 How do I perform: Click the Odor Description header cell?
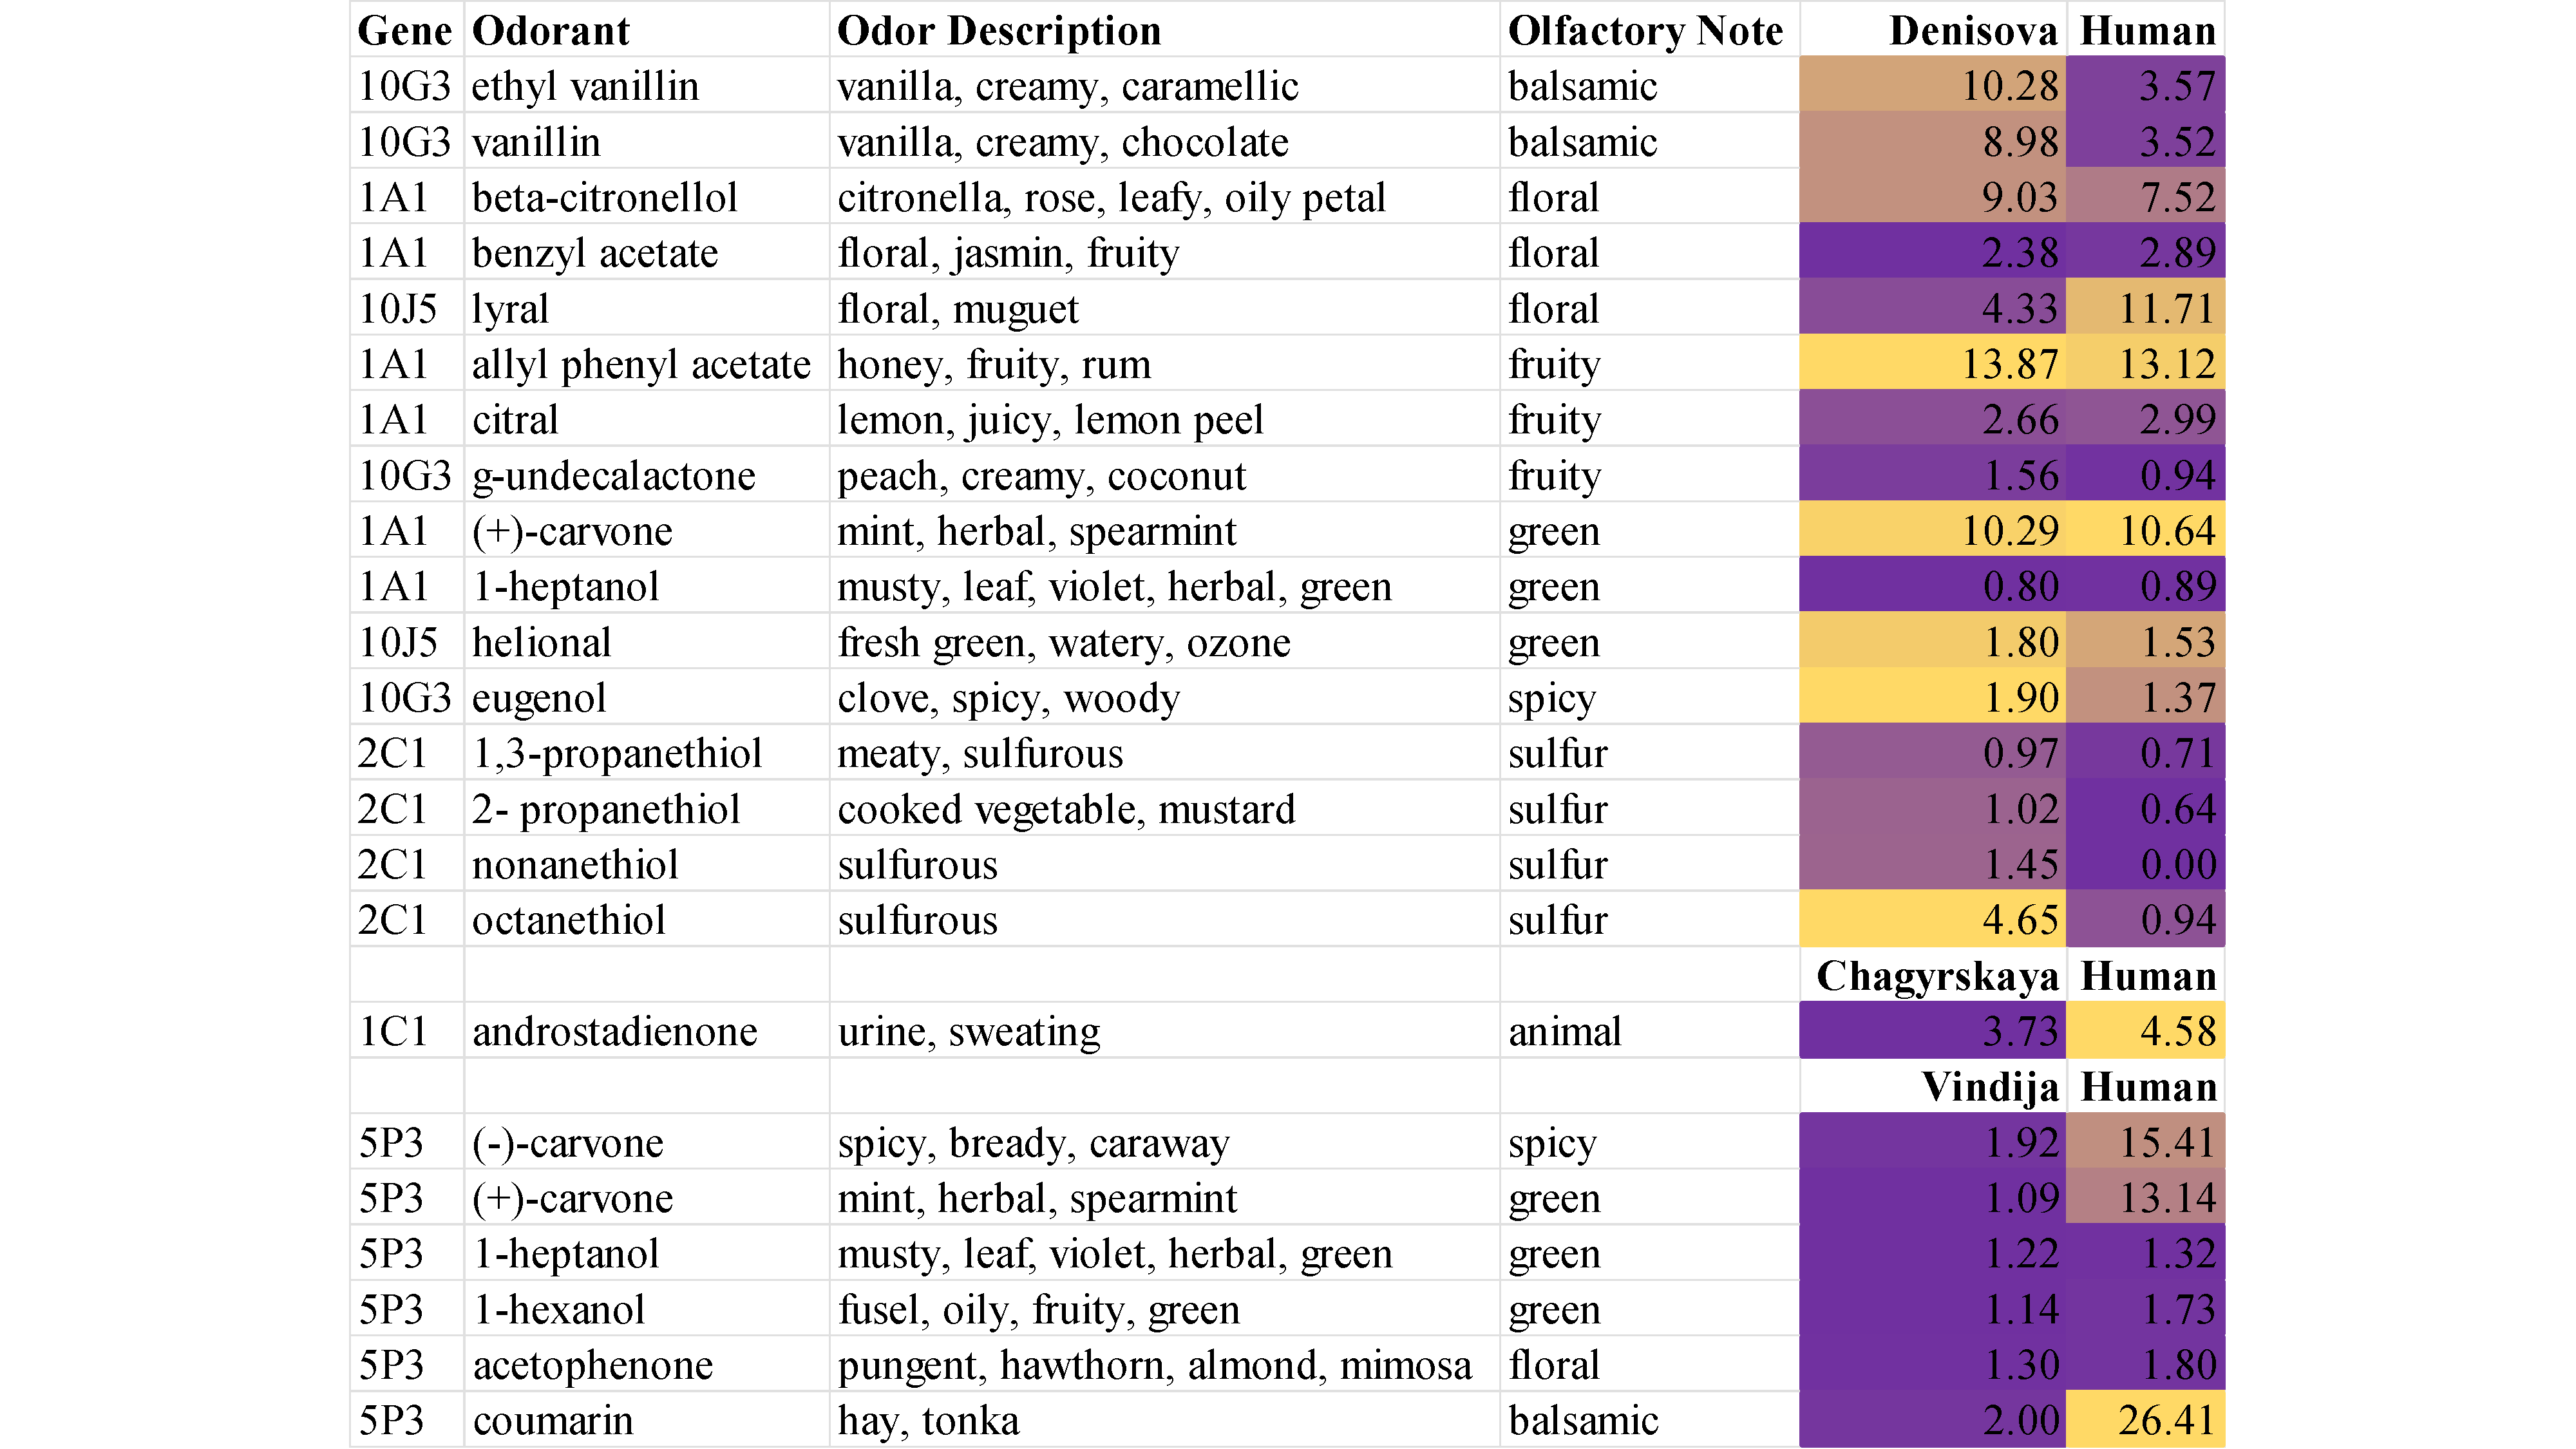pyautogui.click(x=999, y=31)
